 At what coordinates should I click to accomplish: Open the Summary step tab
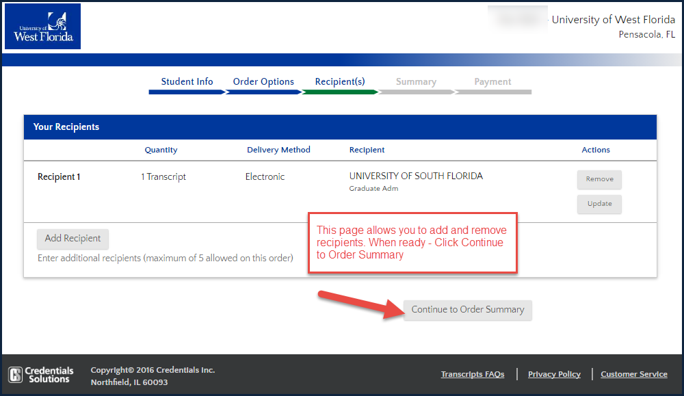416,81
